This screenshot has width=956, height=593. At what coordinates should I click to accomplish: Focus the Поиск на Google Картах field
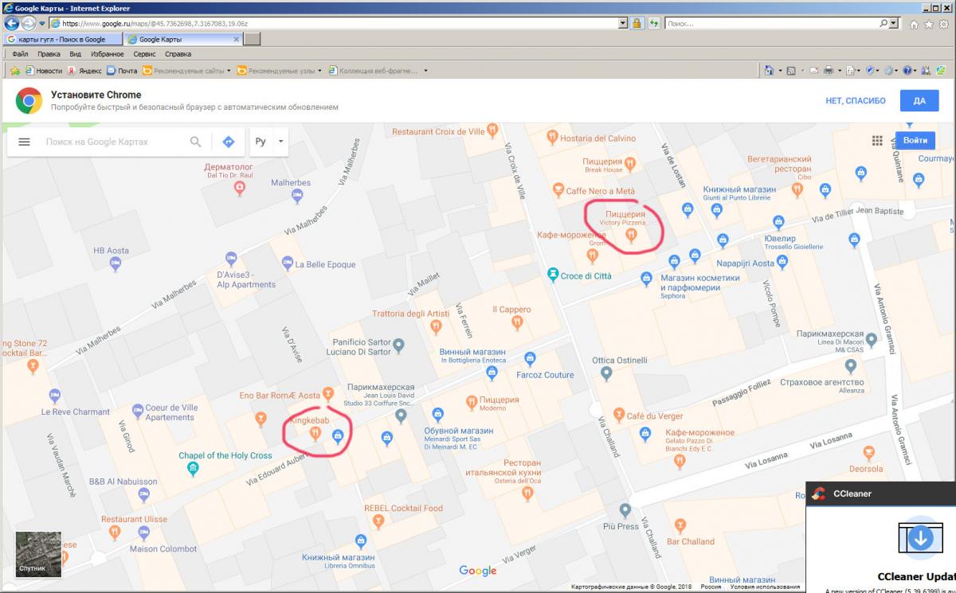[x=114, y=142]
